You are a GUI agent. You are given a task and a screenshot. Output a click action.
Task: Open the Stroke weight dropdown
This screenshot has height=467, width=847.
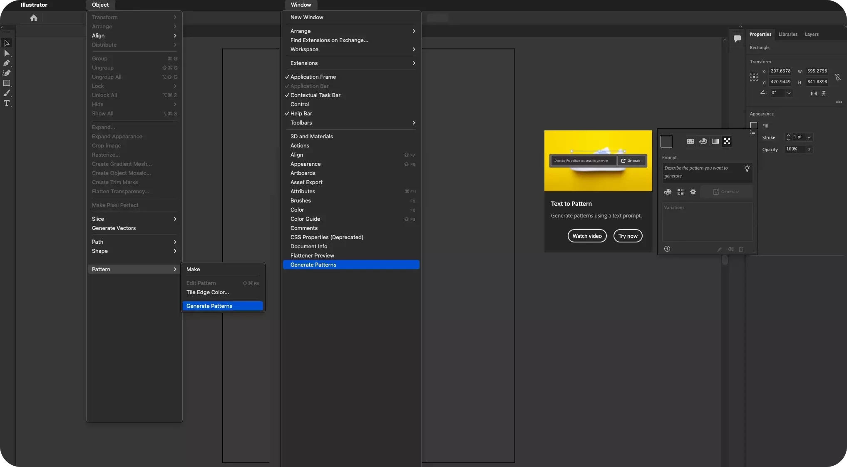coord(809,137)
